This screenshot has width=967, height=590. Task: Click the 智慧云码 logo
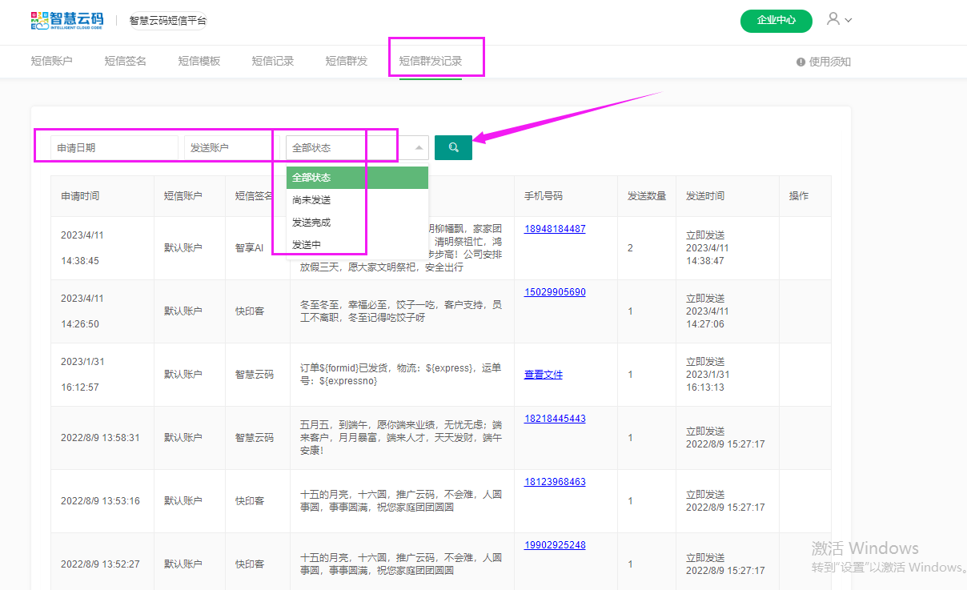(x=67, y=21)
